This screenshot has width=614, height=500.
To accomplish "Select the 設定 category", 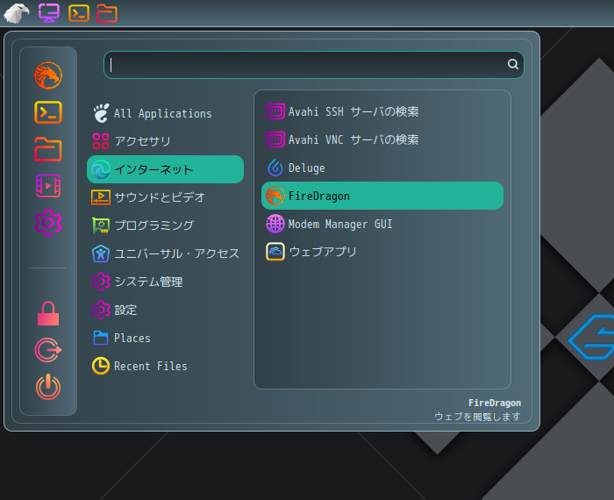I will [165, 311].
